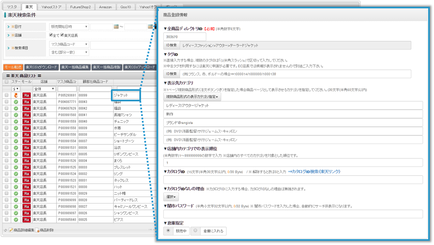This screenshot has height=245, width=434.
Task: Click the Ra mall icon in row 00042
Action: 26,108
